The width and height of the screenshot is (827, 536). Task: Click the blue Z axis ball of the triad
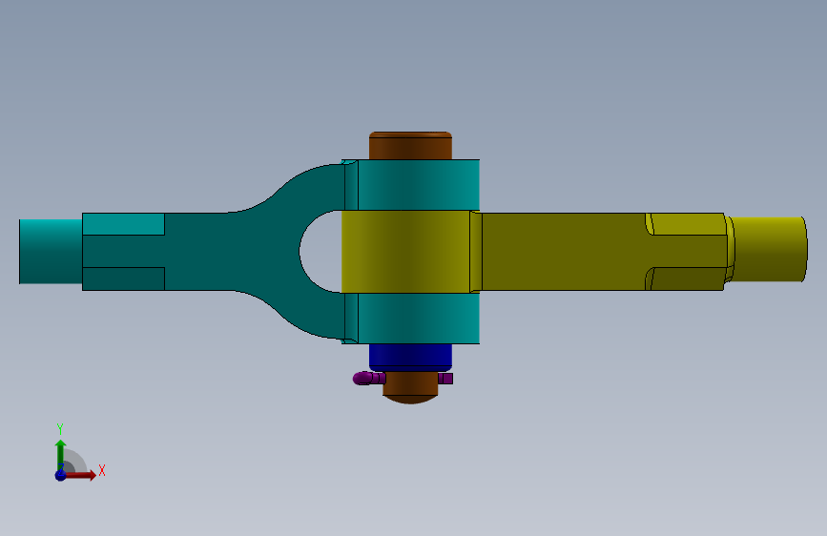[x=61, y=475]
